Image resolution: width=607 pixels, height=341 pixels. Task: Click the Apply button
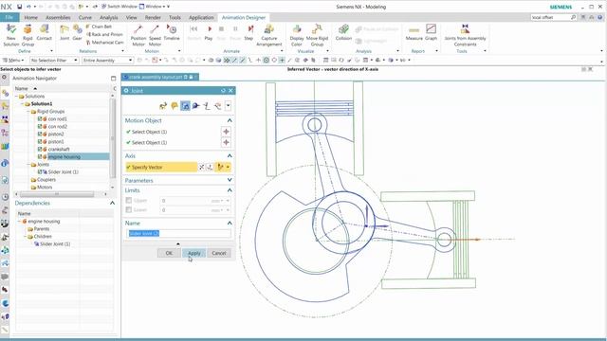193,253
